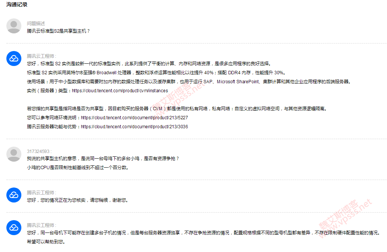Click 腾讯云工程师 name above 您的情况正在为您核实

click(x=41, y=192)
